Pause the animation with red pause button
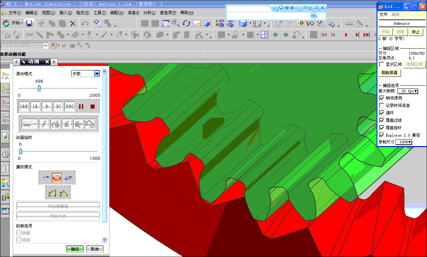 point(81,107)
